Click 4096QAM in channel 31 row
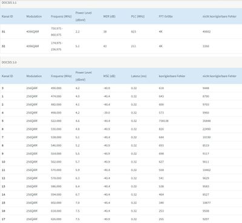Screen dimensions: 242x223 (33, 32)
